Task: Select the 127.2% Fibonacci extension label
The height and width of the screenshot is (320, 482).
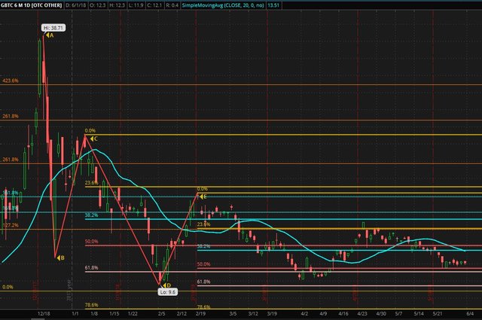Action: pos(11,225)
